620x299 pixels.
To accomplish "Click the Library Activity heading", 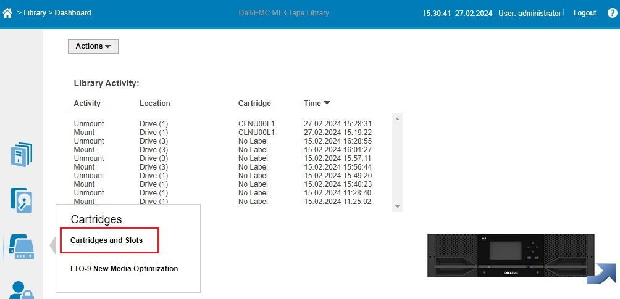I will tap(106, 84).
